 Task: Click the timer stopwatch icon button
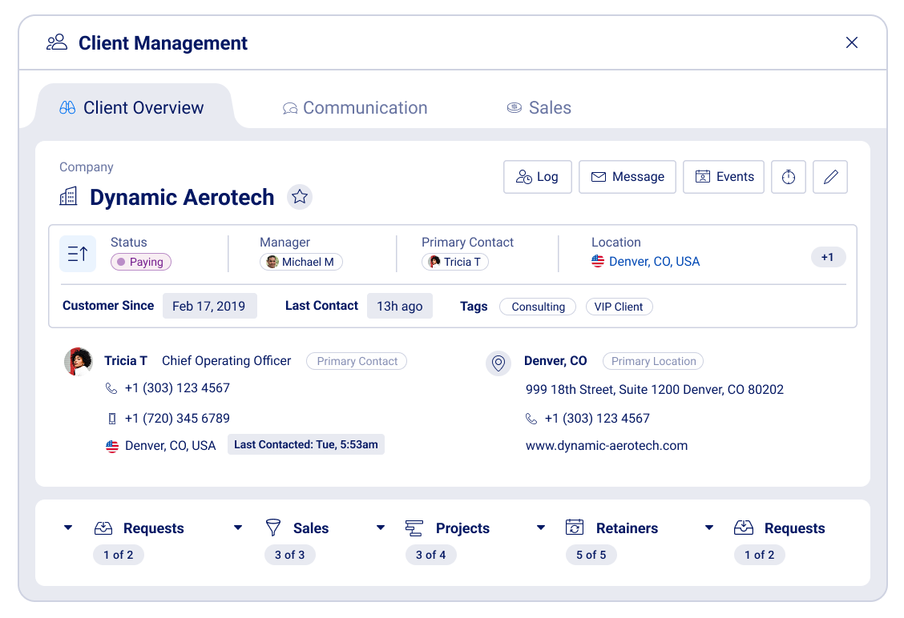point(789,177)
